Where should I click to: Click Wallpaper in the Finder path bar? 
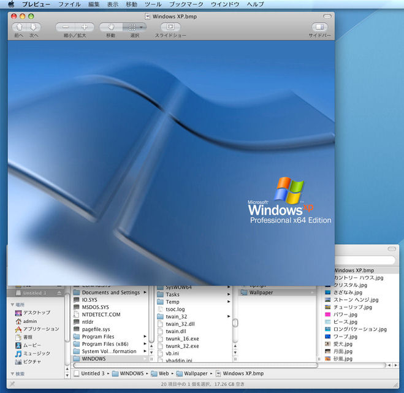click(x=196, y=373)
